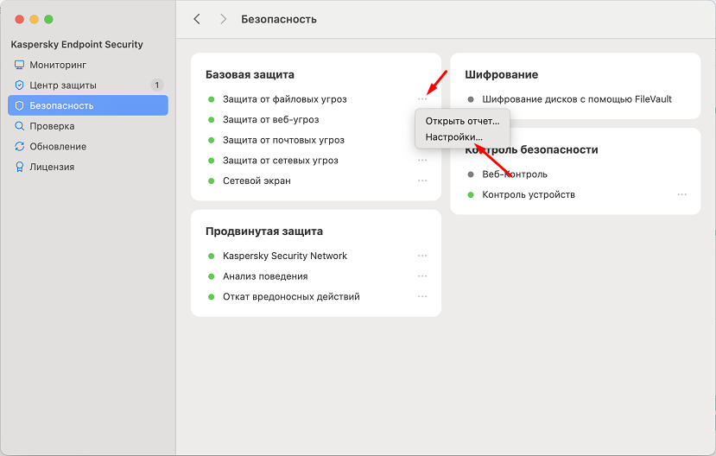
Task: Click the Мониторинг monitor icon in sidebar
Action: coord(20,65)
